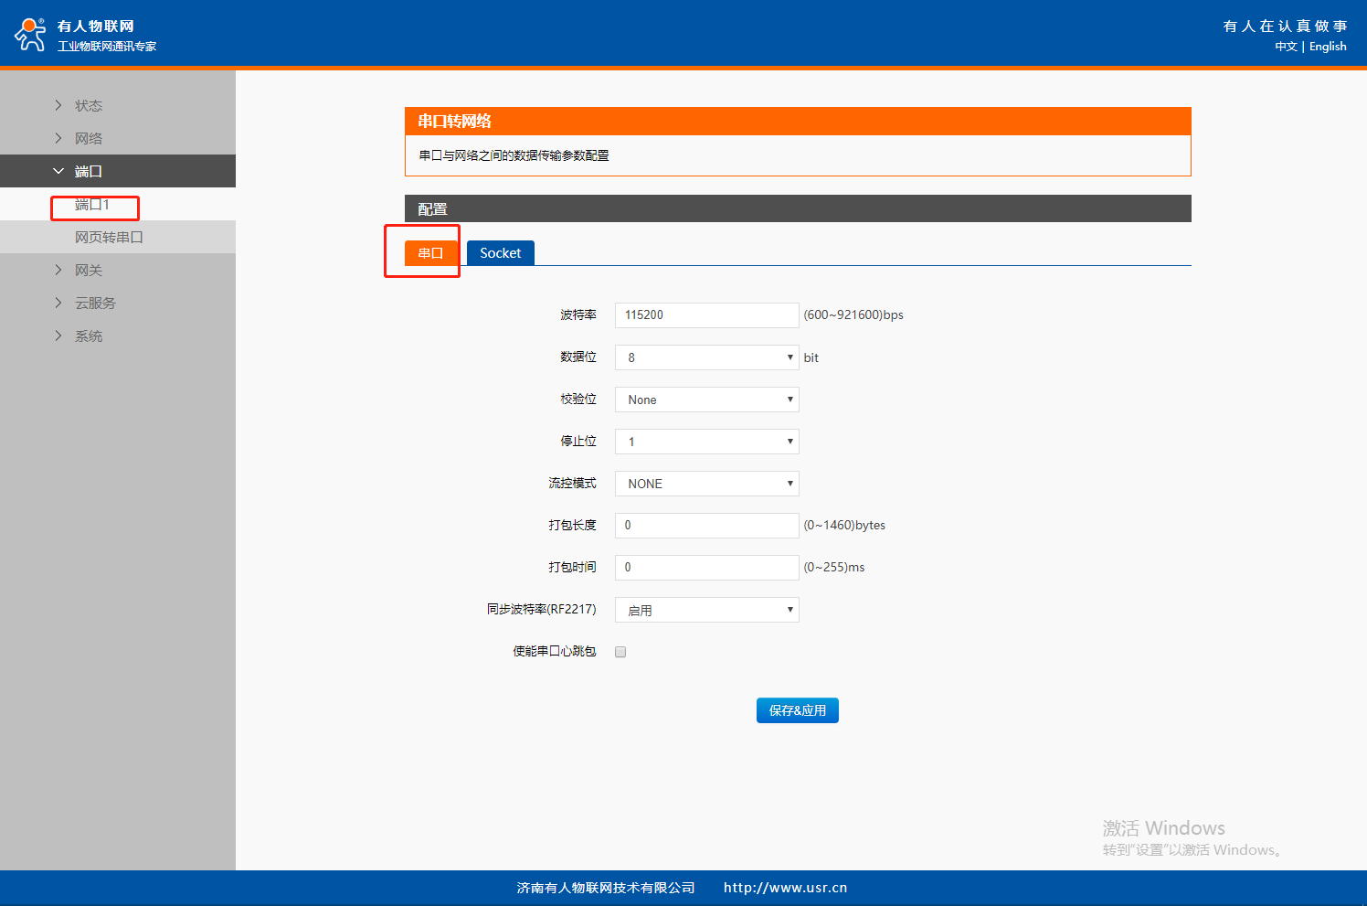Image resolution: width=1367 pixels, height=906 pixels.
Task: Click the 打包长度 input field
Action: tap(706, 526)
